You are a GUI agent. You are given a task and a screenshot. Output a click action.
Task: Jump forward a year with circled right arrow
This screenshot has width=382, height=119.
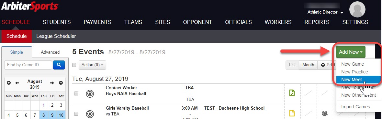tap(61, 83)
